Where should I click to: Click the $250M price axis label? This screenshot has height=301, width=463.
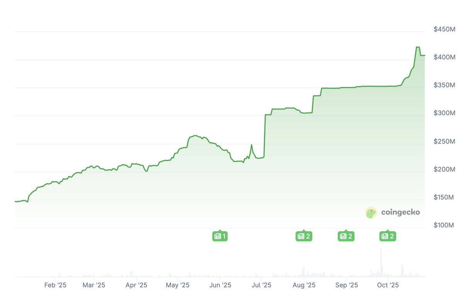[x=444, y=141]
